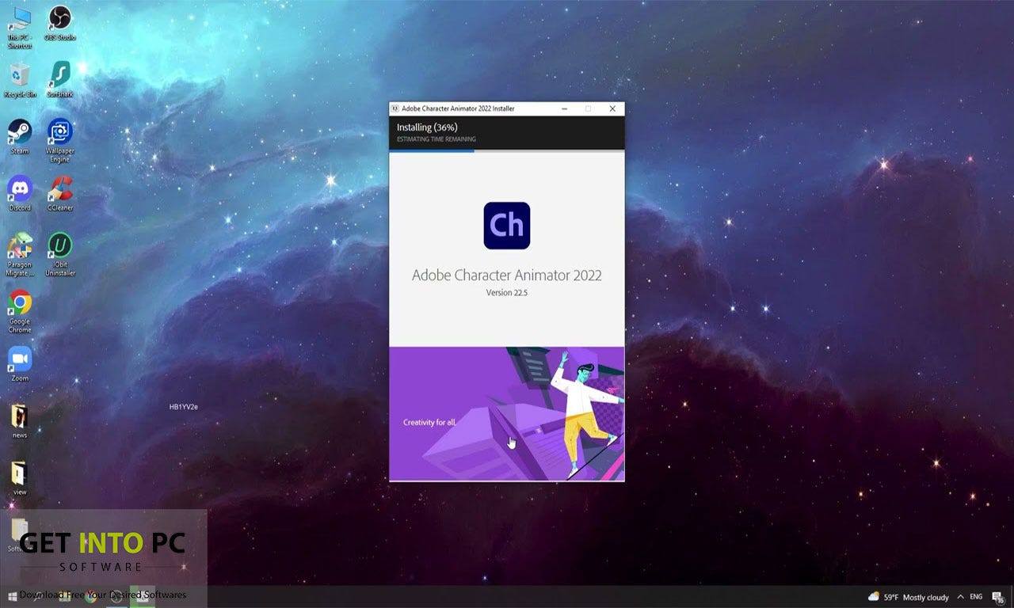Select the Steam desktop icon
This screenshot has width=1014, height=608.
pos(20,136)
